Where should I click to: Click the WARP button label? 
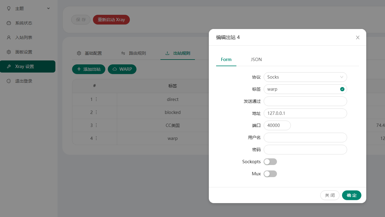point(126,69)
